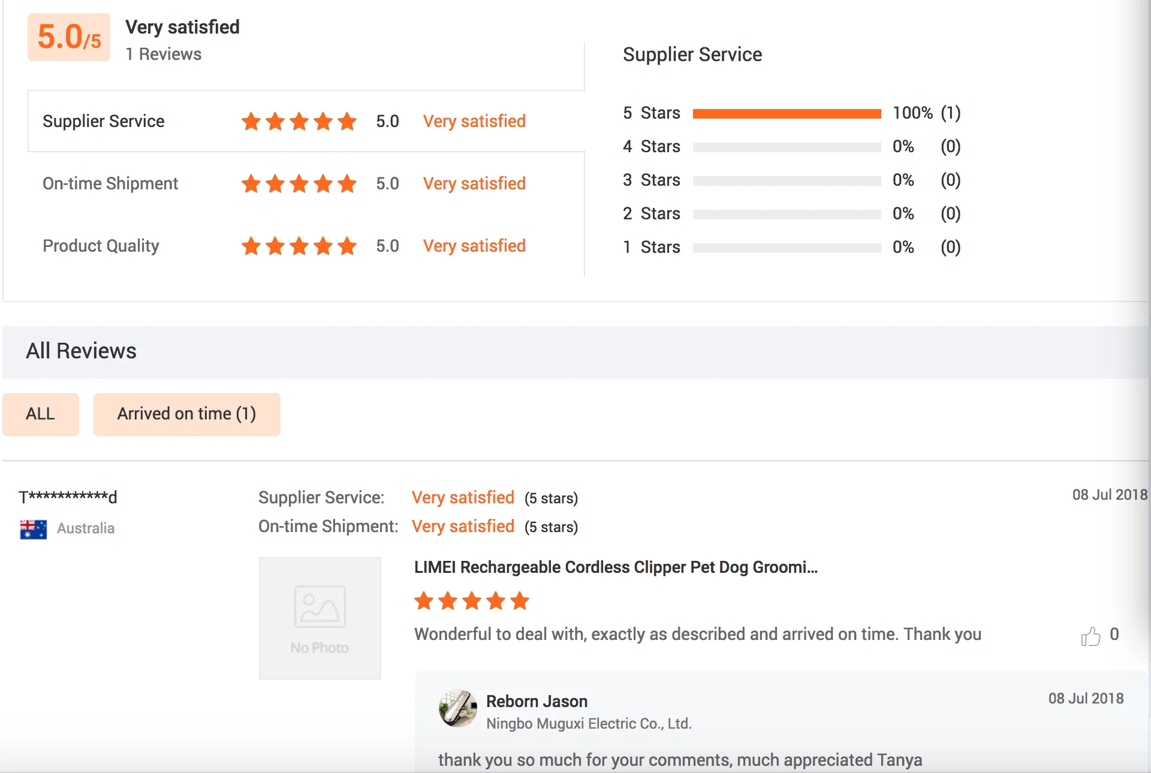
Task: Click the Australia flag icon beside reviewer name
Action: click(x=33, y=529)
